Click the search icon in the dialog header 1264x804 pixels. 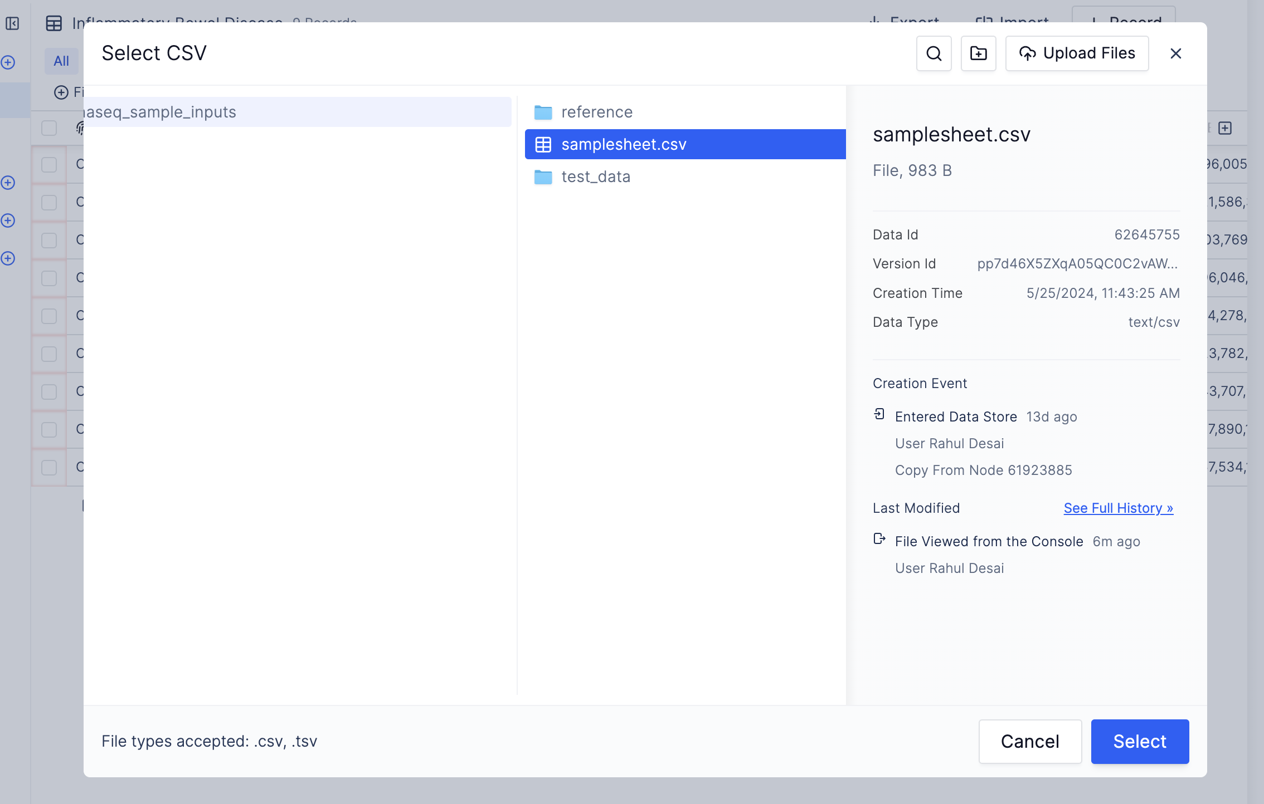click(934, 53)
